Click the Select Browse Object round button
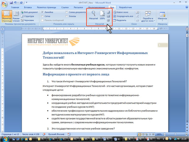This screenshot has width=189, height=142. tap(187, 127)
